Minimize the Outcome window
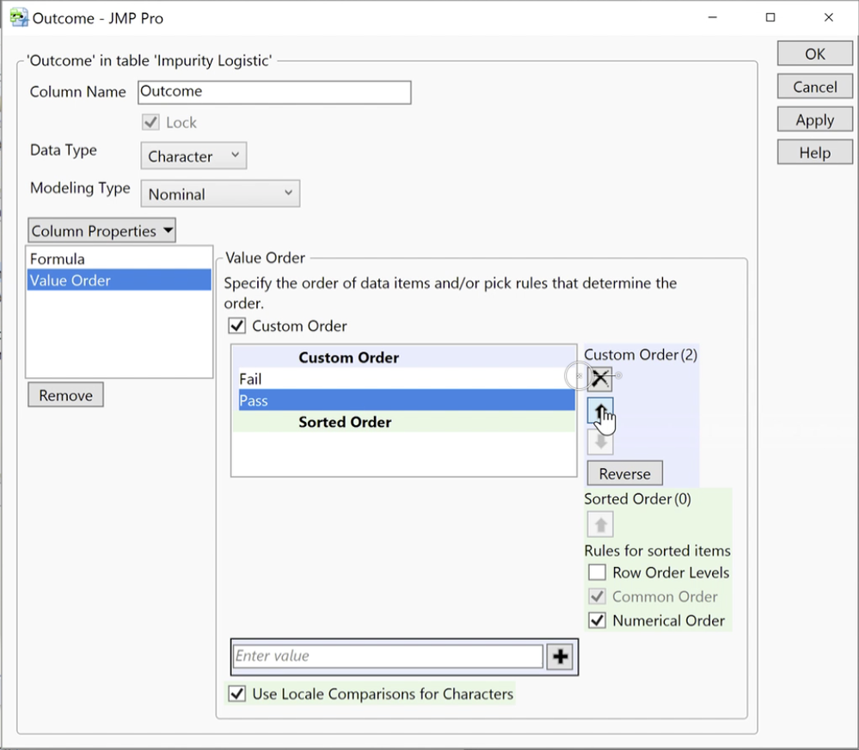The width and height of the screenshot is (859, 750). pyautogui.click(x=712, y=17)
